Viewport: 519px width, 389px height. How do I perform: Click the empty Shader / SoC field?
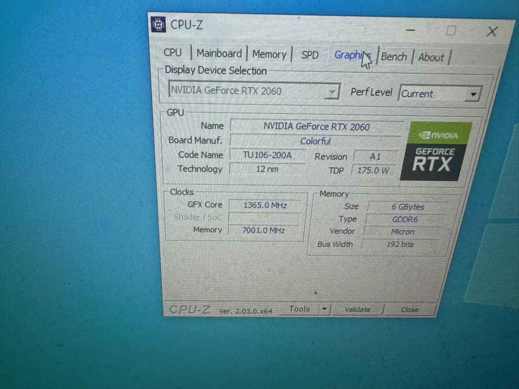coord(264,218)
